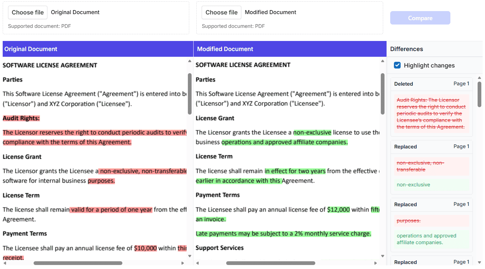Choose file for the Modified Document
This screenshot has height=269, width=485.
(221, 12)
